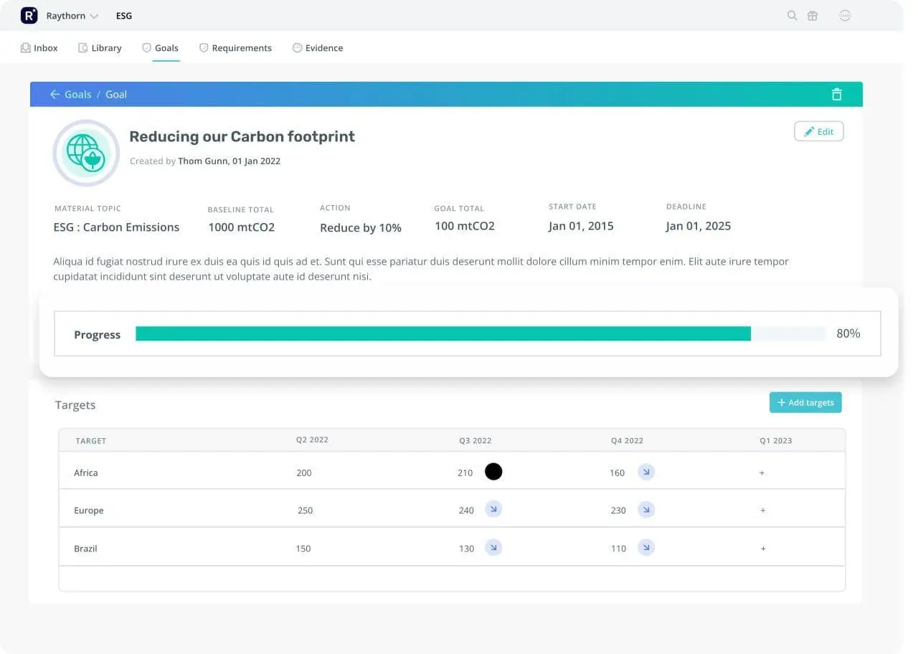Viewport: 918px width, 654px height.
Task: Click Africa Q3 2022 value 210
Action: click(x=465, y=473)
